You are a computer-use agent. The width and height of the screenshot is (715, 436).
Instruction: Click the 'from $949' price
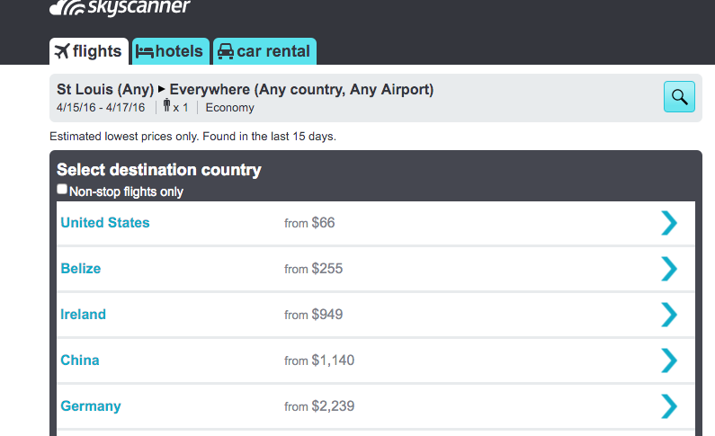pyautogui.click(x=313, y=315)
